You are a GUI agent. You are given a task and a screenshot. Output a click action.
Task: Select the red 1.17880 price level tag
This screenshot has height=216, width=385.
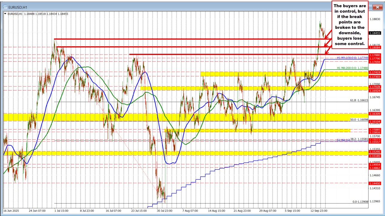point(375,55)
